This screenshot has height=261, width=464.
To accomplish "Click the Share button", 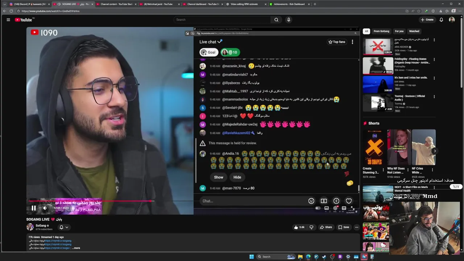I will 326,227.
